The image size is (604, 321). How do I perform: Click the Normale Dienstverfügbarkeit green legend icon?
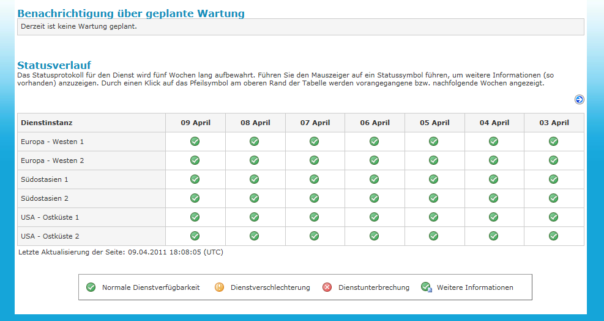pos(91,287)
